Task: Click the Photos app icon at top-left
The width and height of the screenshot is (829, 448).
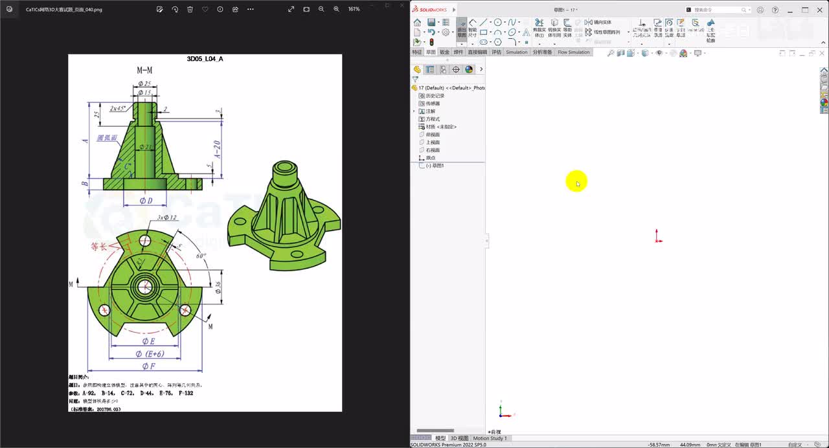Action: [9, 9]
